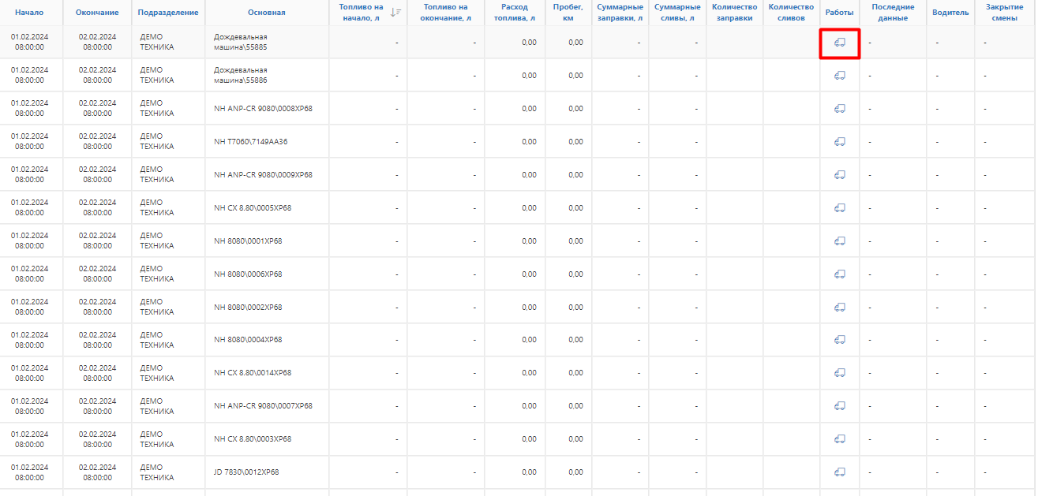This screenshot has height=496, width=1038.
Task: Open works icon for Дождевальная машина\55886
Action: pyautogui.click(x=840, y=76)
